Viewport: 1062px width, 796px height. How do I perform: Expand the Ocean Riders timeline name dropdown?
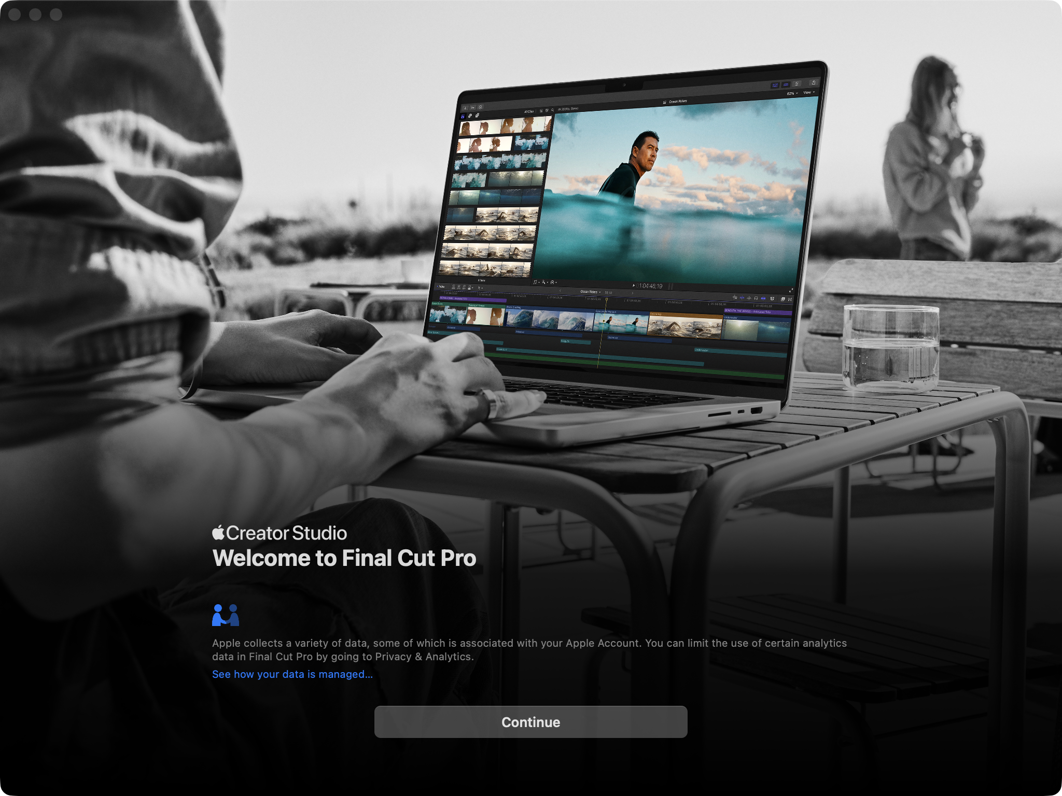coord(591,292)
